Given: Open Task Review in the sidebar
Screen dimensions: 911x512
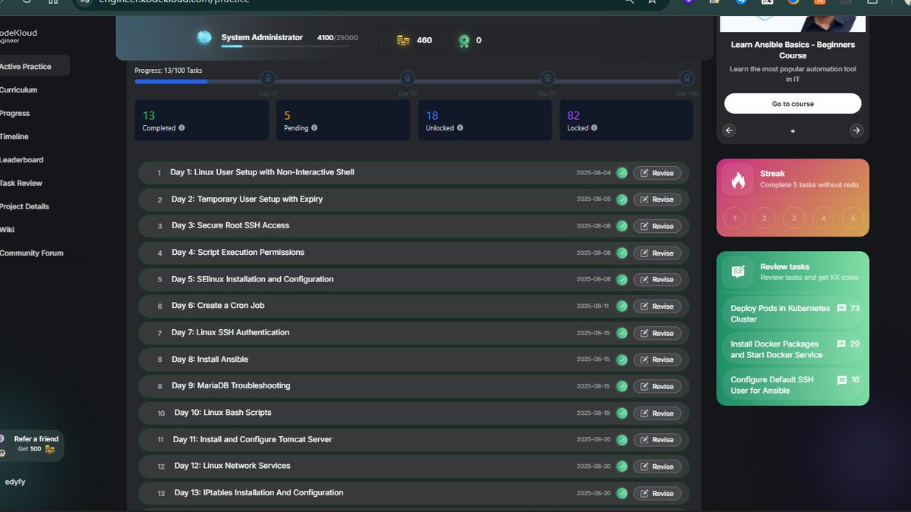Looking at the screenshot, I should click(x=21, y=184).
